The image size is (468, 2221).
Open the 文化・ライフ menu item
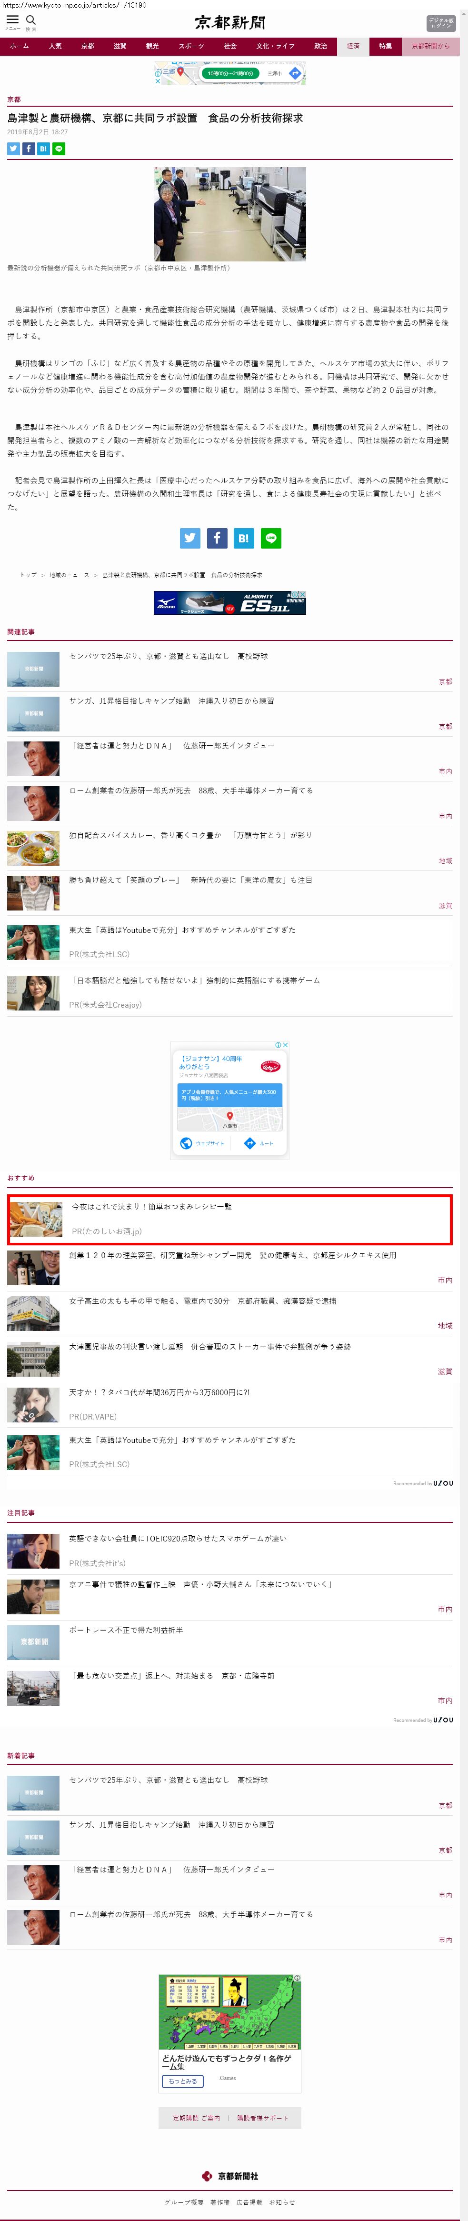pyautogui.click(x=275, y=47)
